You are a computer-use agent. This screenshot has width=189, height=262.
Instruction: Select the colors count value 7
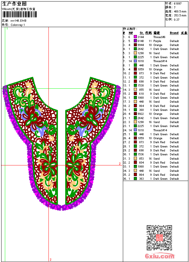pyautogui.click(x=175, y=8)
